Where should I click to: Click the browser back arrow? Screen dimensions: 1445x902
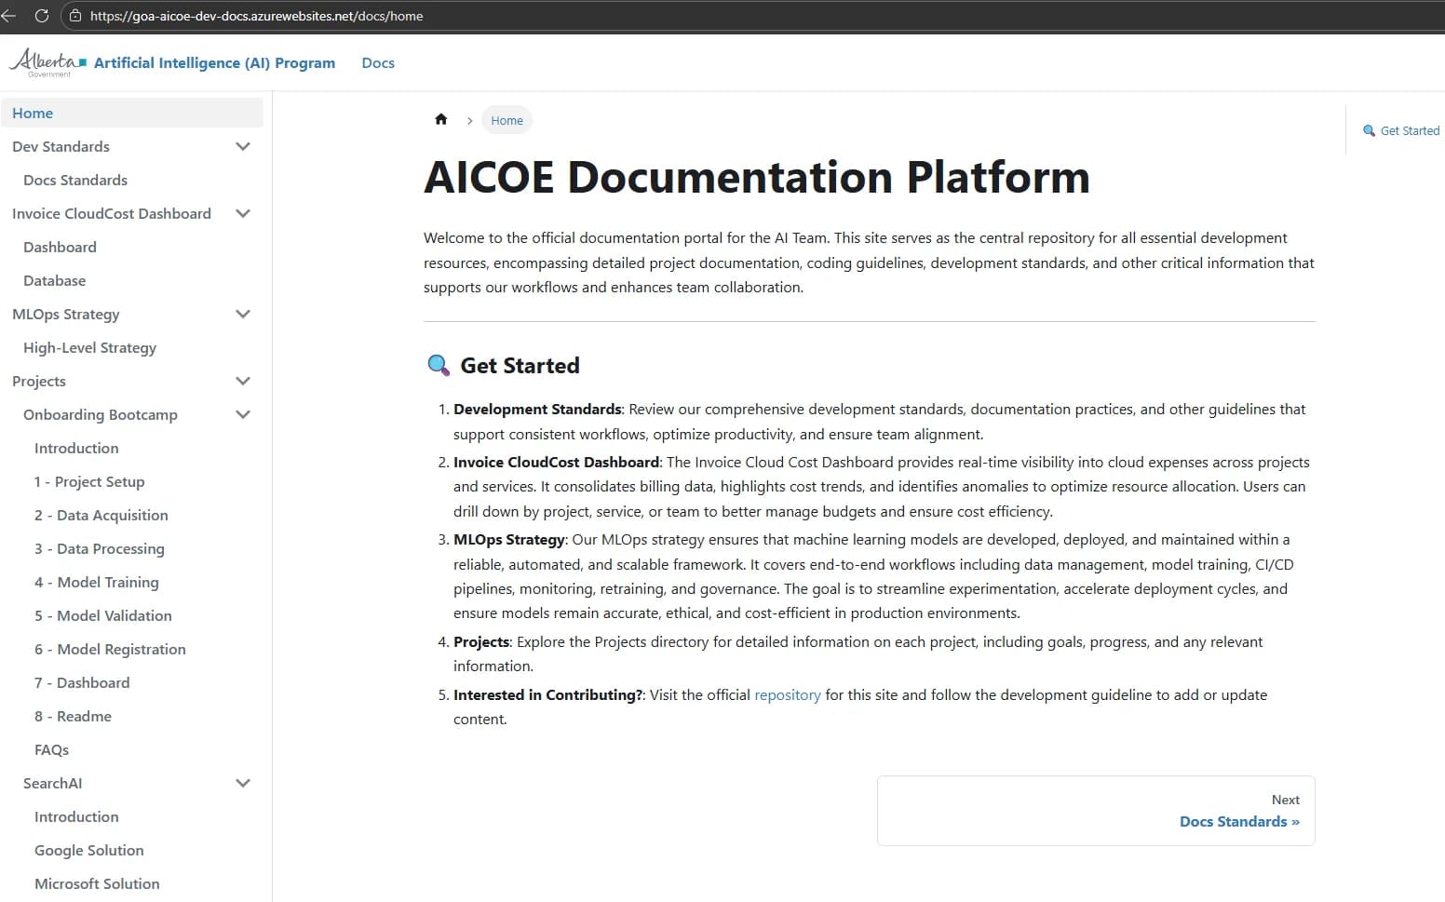click(x=10, y=15)
